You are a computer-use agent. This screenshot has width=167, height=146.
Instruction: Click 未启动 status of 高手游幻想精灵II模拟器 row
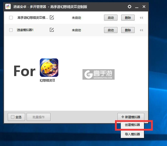pos(76,18)
